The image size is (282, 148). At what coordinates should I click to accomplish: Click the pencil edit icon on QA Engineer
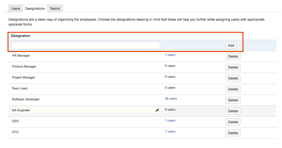coord(157,110)
